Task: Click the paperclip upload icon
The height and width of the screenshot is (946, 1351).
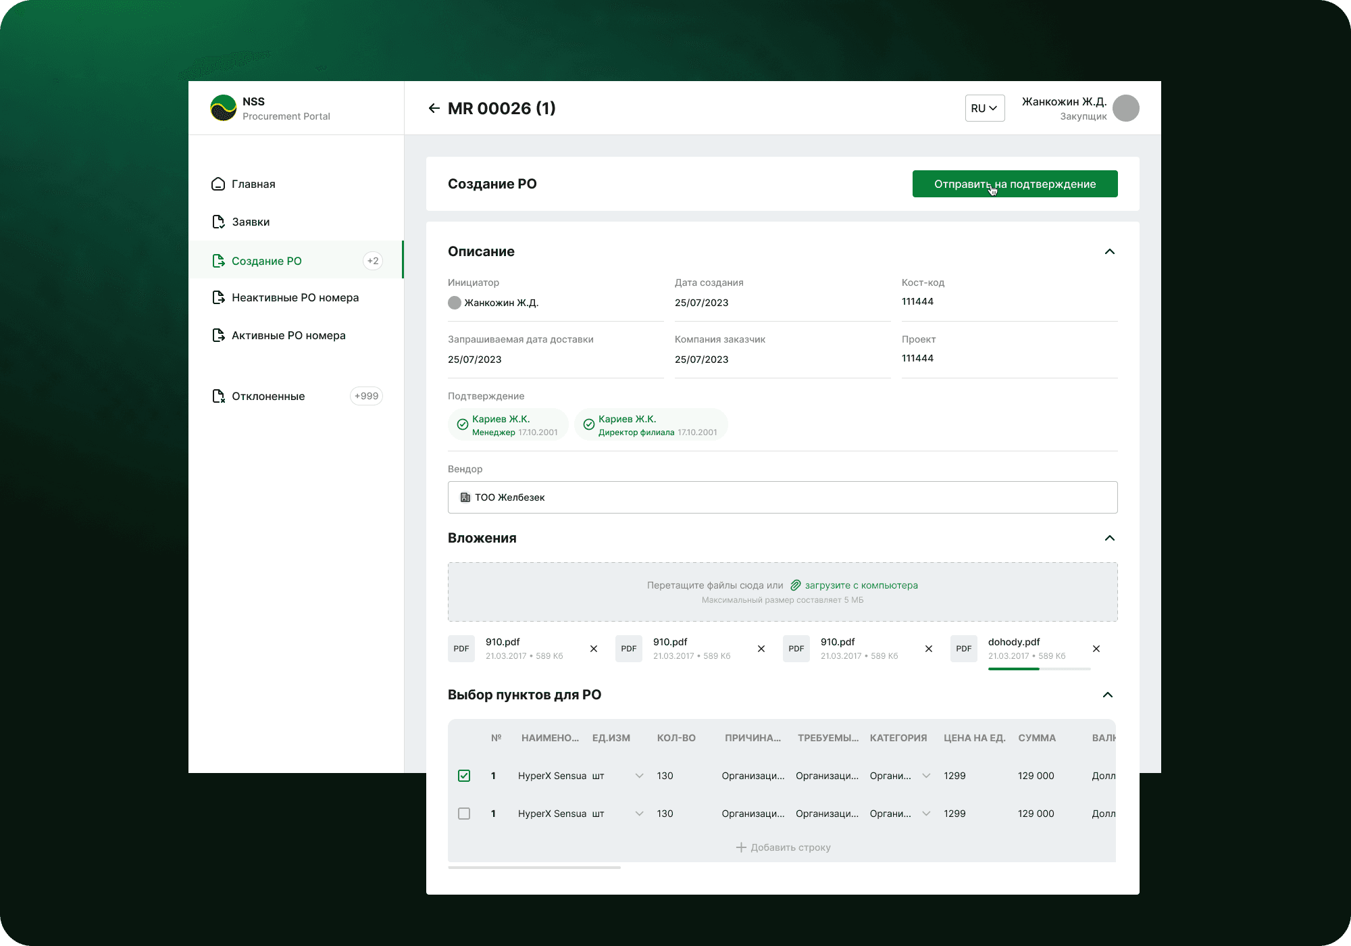Action: 796,585
